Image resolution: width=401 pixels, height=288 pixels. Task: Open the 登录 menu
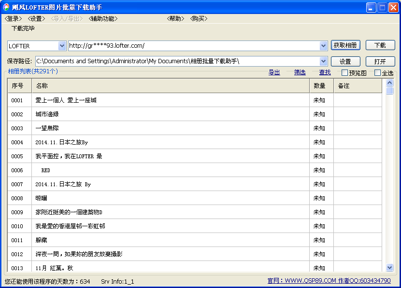tap(14, 19)
